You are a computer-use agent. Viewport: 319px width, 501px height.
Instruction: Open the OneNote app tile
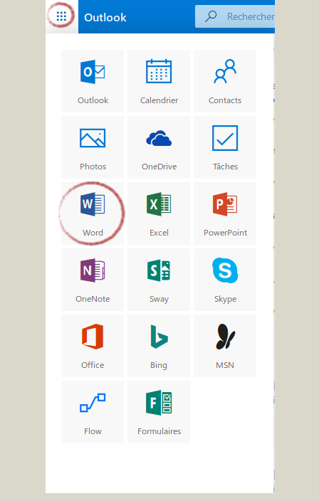click(x=93, y=279)
